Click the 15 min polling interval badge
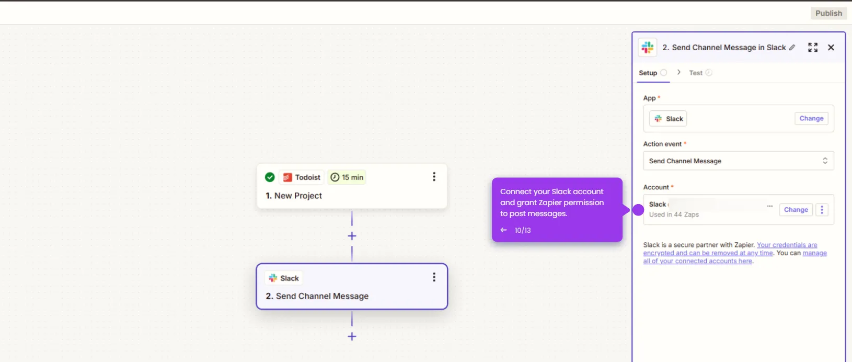The image size is (852, 362). point(347,177)
